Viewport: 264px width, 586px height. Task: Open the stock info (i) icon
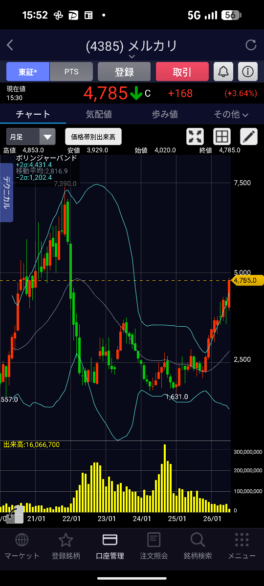point(248,72)
